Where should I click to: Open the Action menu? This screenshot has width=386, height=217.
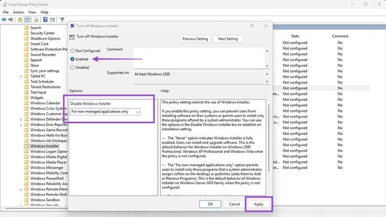pyautogui.click(x=18, y=12)
